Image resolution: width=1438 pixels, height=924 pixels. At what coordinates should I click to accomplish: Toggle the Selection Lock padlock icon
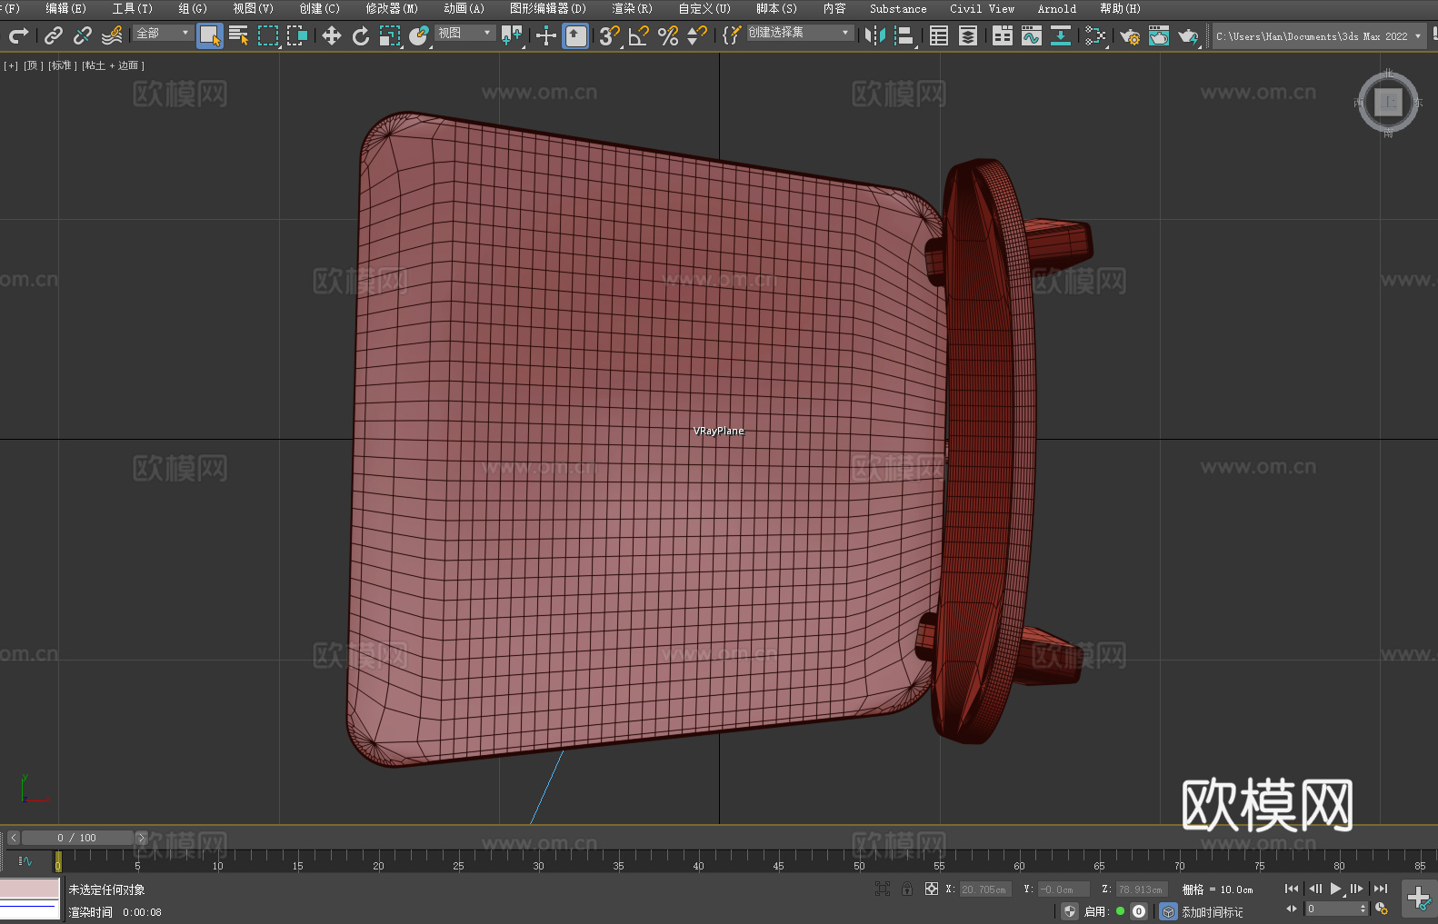[907, 889]
